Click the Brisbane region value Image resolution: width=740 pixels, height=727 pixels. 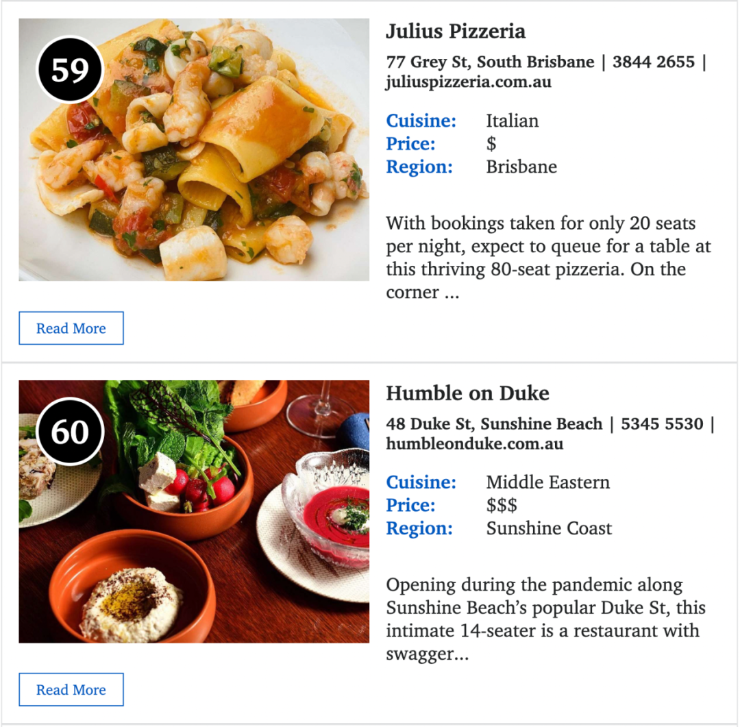pos(521,167)
